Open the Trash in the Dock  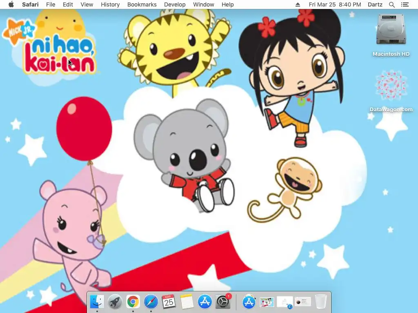(x=321, y=302)
